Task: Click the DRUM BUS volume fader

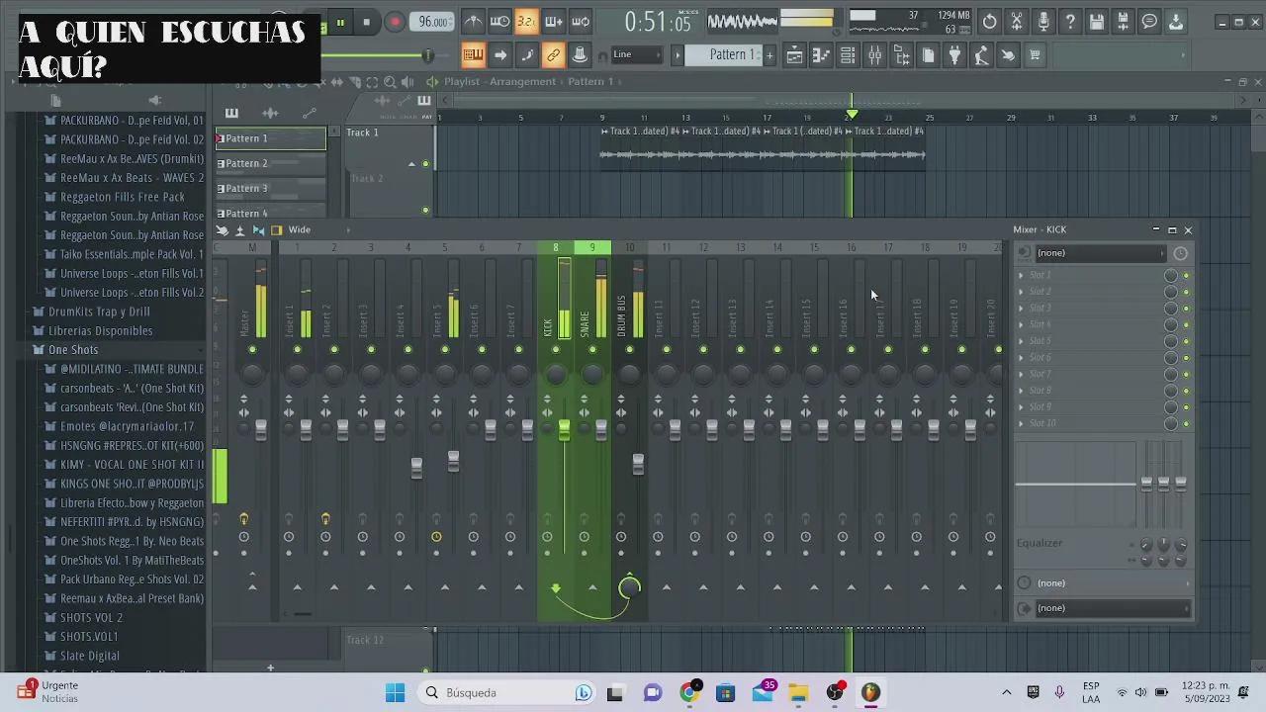Action: click(638, 464)
